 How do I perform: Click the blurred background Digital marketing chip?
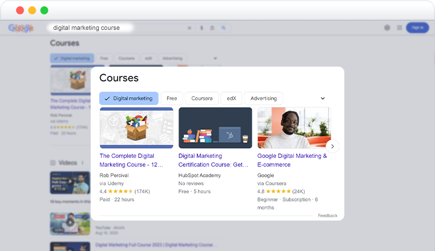coord(72,59)
